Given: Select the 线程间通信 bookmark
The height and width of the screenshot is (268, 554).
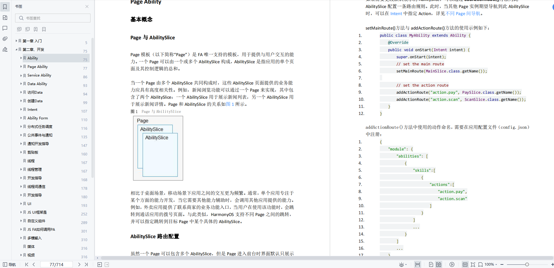Looking at the screenshot, I should pyautogui.click(x=36, y=187).
